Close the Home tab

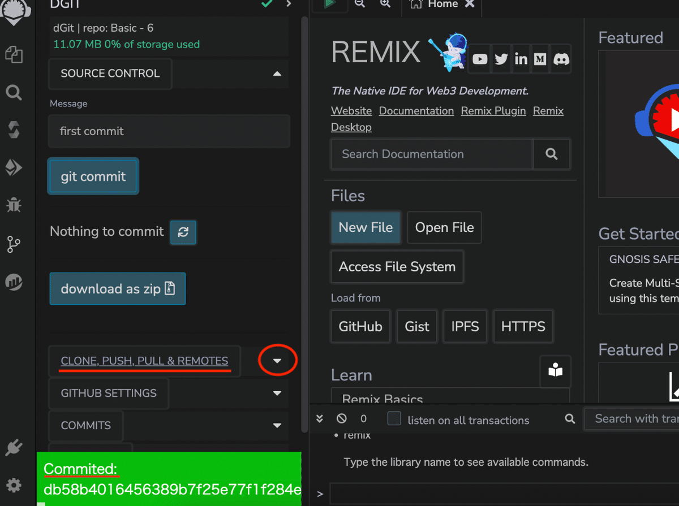[470, 4]
